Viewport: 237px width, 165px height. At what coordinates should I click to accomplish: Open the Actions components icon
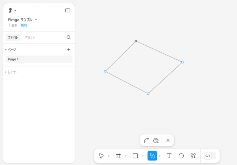click(x=193, y=156)
